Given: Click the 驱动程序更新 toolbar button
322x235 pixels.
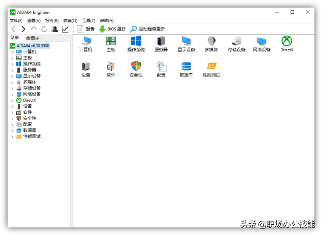Looking at the screenshot, I should coord(148,29).
